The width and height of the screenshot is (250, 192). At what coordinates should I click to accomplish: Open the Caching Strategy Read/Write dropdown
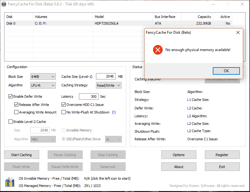[x=109, y=85]
